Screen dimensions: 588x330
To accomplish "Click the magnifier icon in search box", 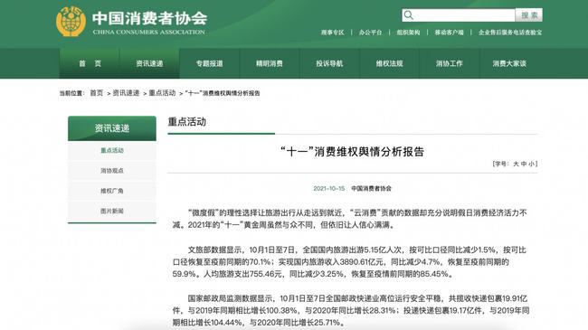I will (x=409, y=15).
